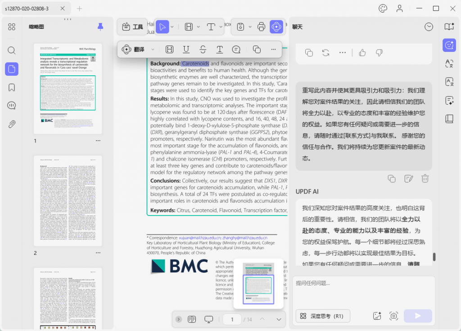Expand the collapsed bottom toolbar arrow
This screenshot has width=461, height=331.
pyautogui.click(x=179, y=320)
